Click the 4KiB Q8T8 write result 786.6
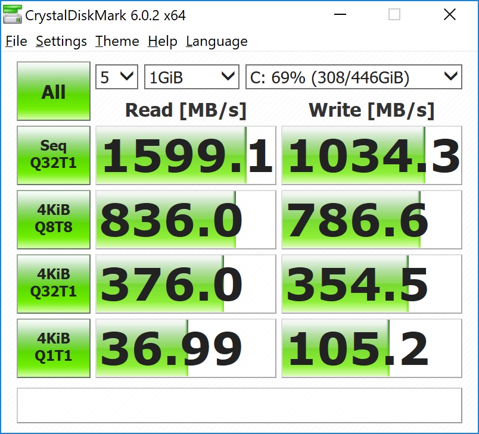This screenshot has width=479, height=434. click(x=372, y=220)
